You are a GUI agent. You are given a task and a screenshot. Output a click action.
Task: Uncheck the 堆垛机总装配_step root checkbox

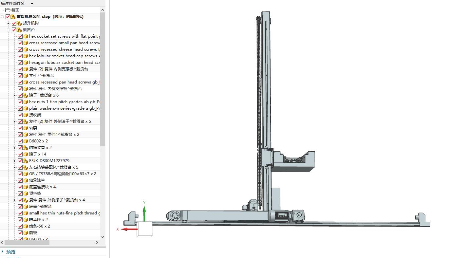(x=8, y=16)
